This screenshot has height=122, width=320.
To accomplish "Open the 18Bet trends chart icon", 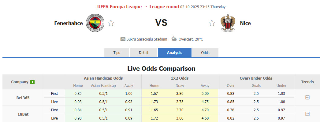I will [307, 114].
